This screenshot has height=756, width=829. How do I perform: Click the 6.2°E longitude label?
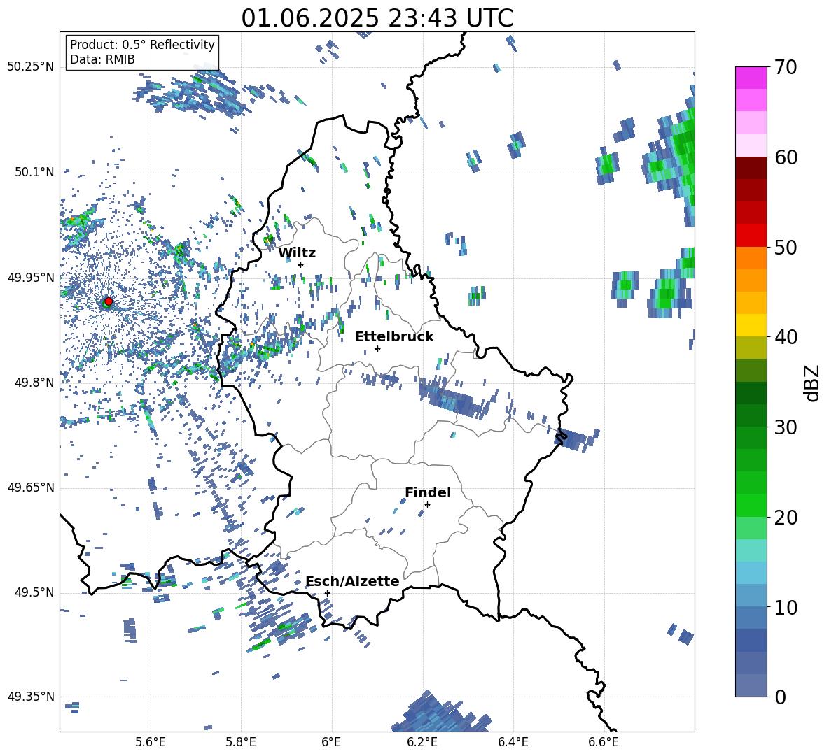(x=422, y=743)
